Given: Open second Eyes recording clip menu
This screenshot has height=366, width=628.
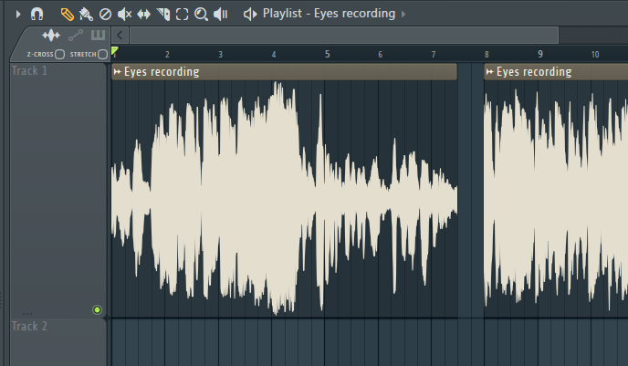Looking at the screenshot, I should (x=490, y=72).
